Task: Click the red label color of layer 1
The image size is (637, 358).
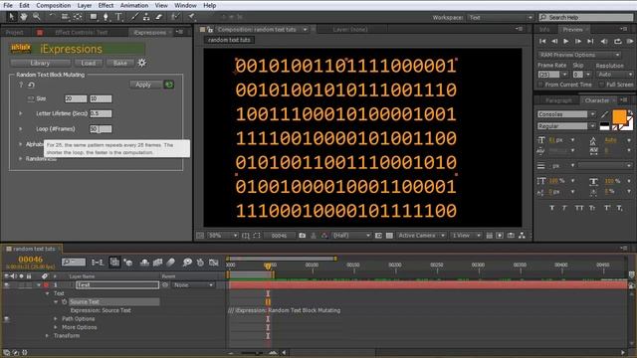Action: 46,285
